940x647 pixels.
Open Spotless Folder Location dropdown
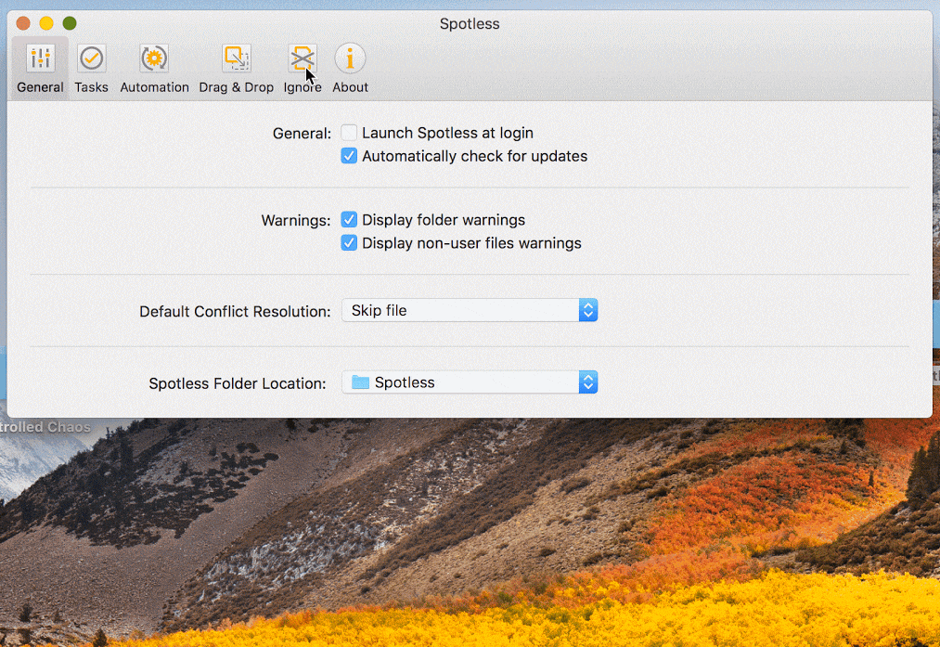(x=470, y=382)
